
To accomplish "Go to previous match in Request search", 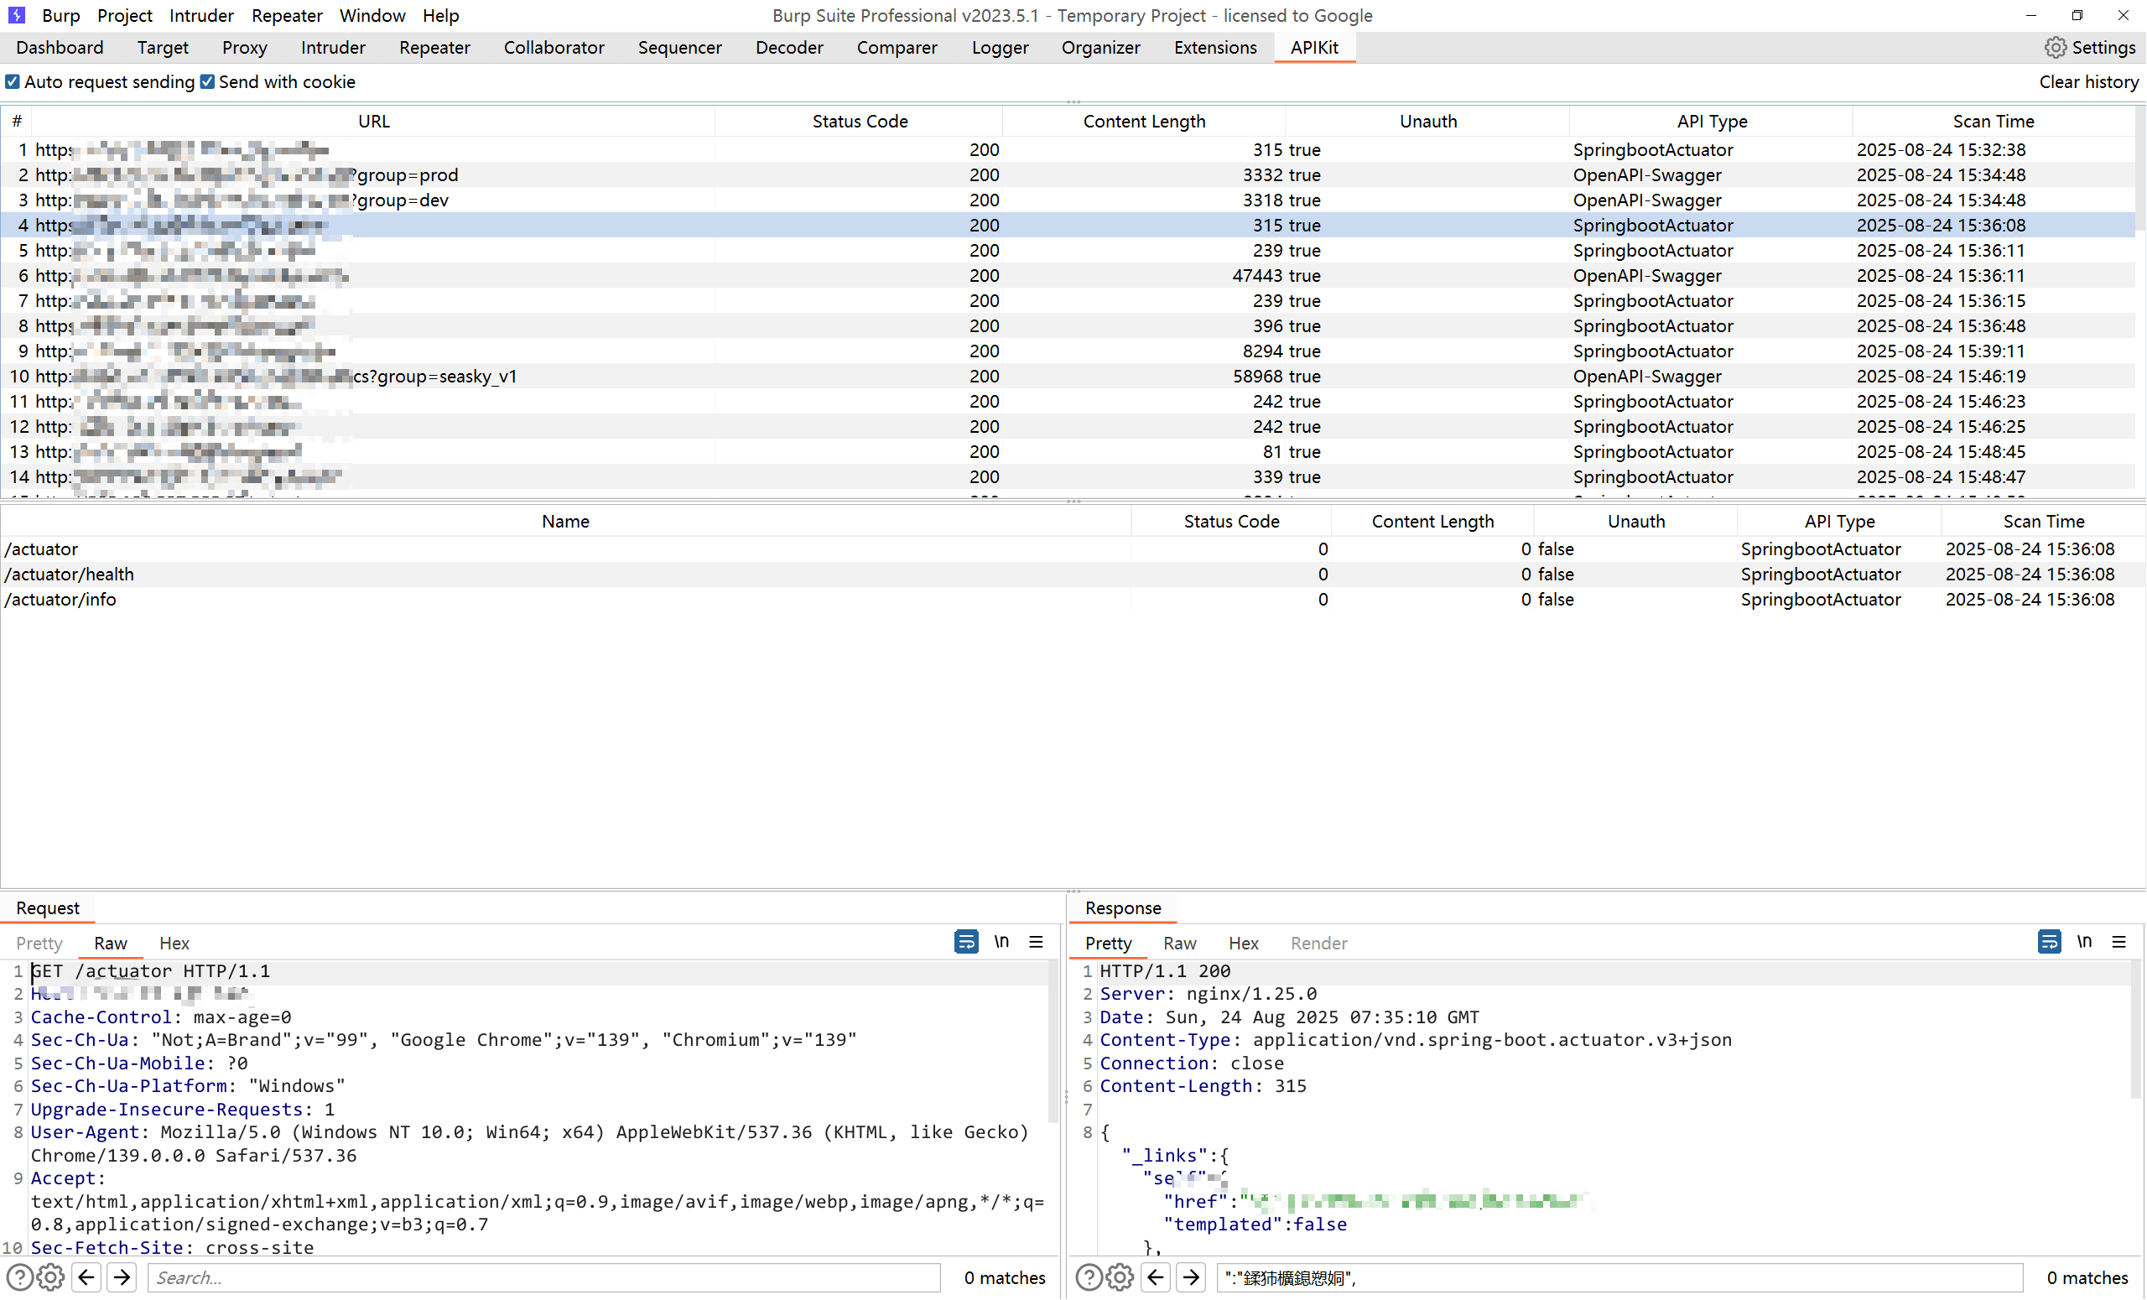I will point(86,1277).
